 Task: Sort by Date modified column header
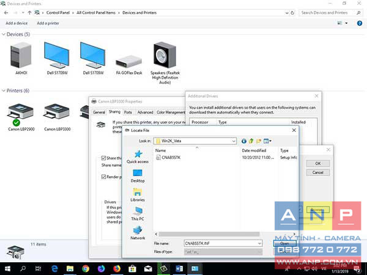click(x=254, y=150)
